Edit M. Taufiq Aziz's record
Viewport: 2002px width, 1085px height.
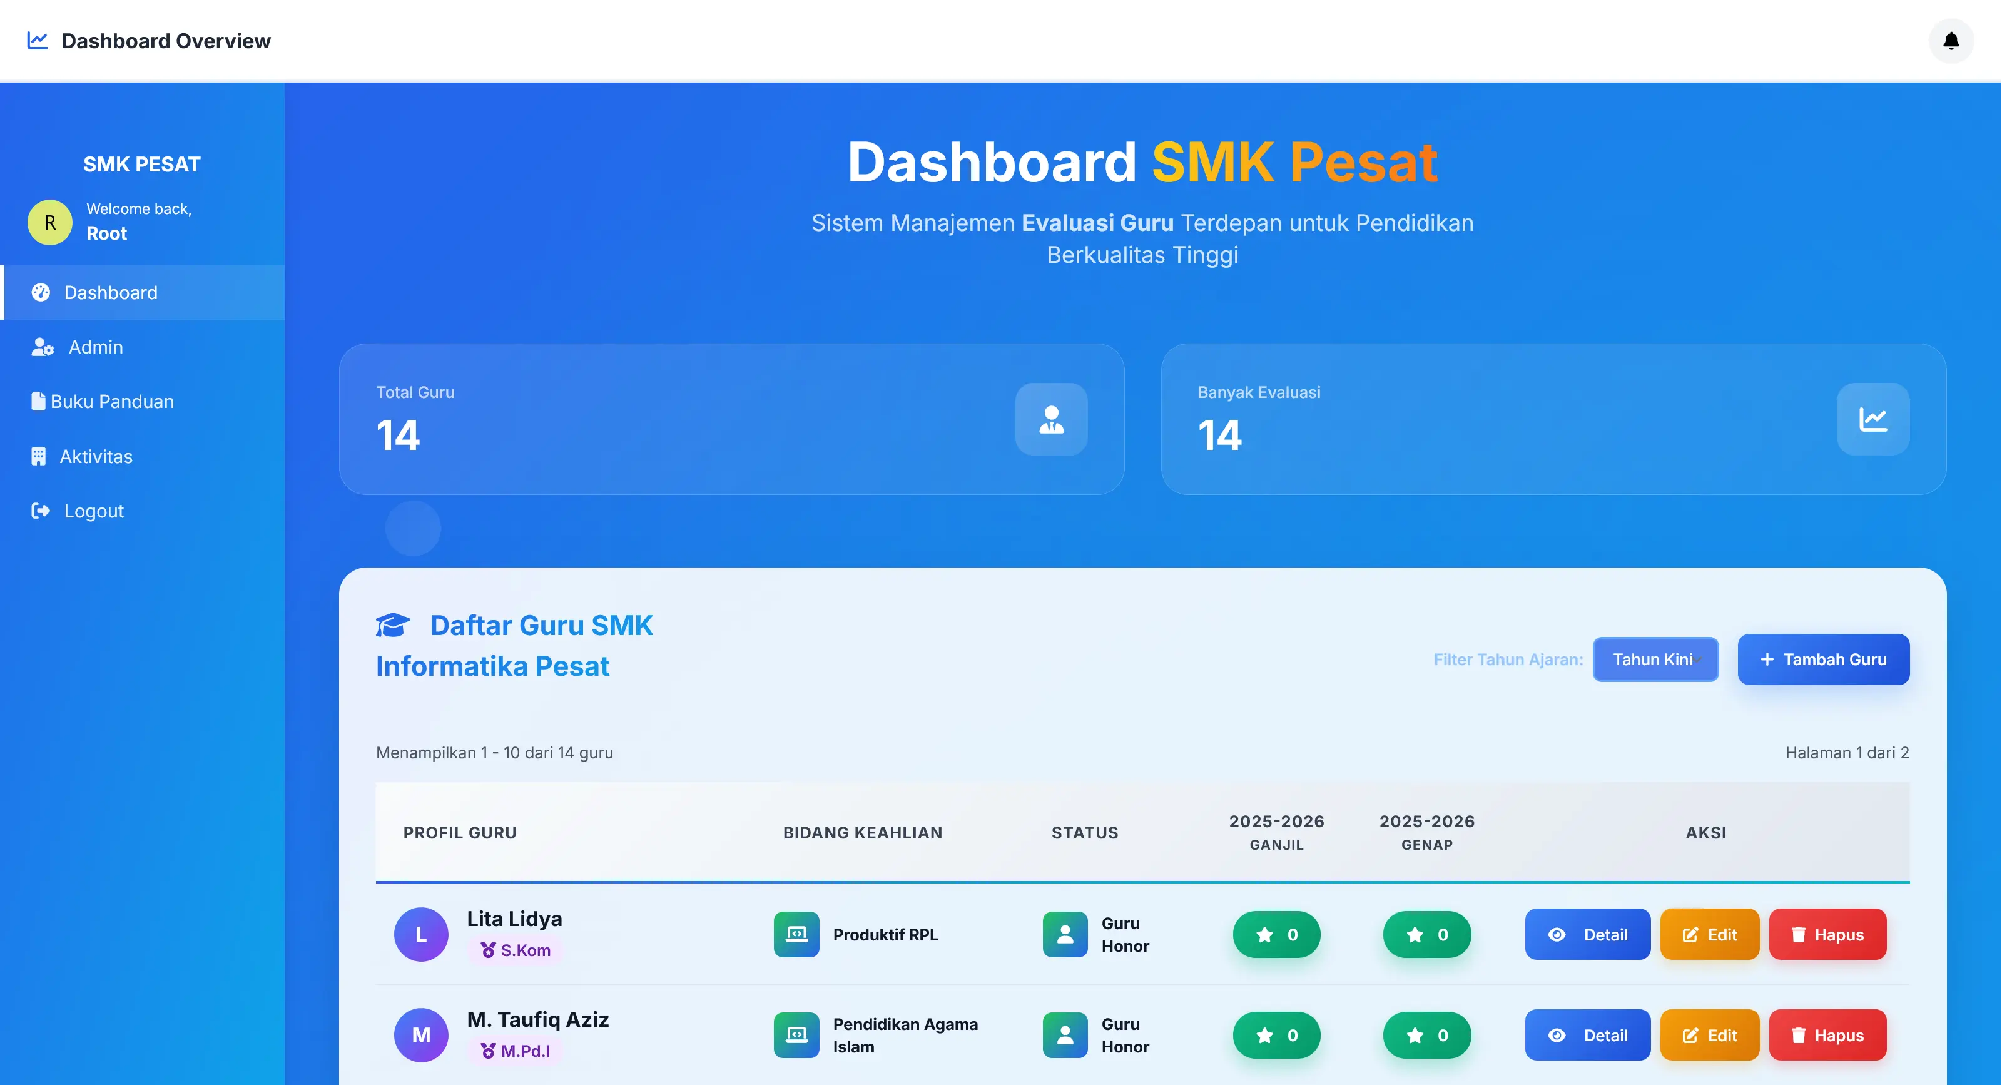tap(1709, 1036)
